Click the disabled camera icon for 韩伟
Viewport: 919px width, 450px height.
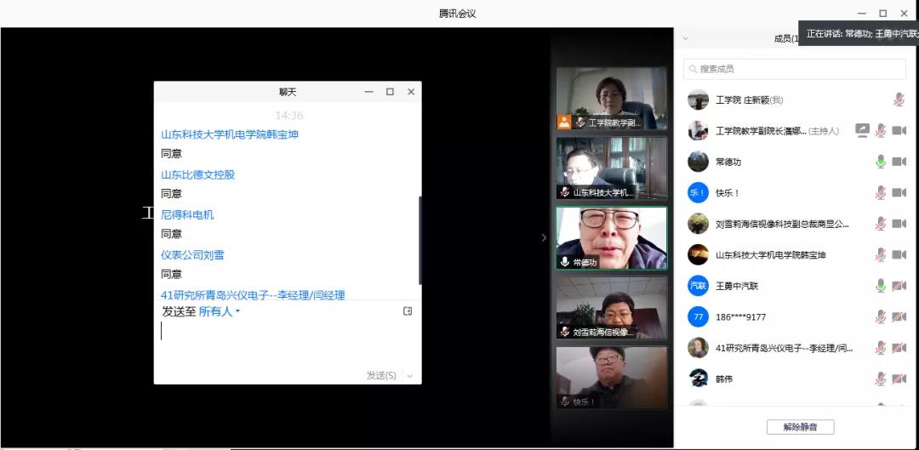899,379
